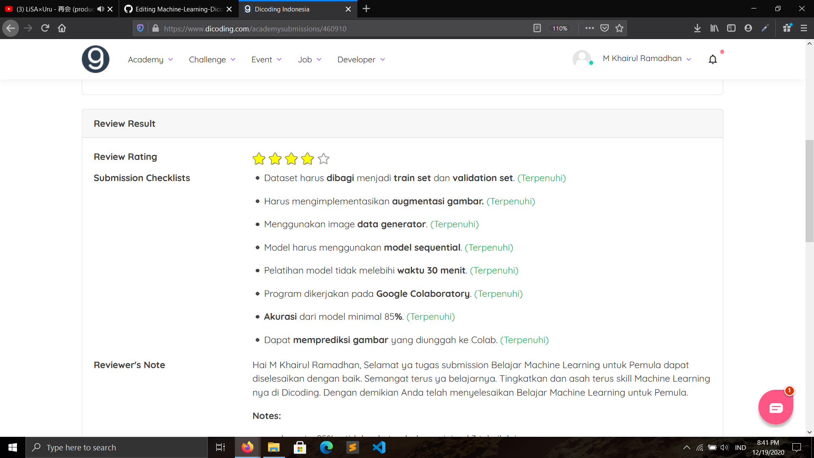The height and width of the screenshot is (458, 814).
Task: Toggle the Firefox sidebar view
Action: coord(731,28)
